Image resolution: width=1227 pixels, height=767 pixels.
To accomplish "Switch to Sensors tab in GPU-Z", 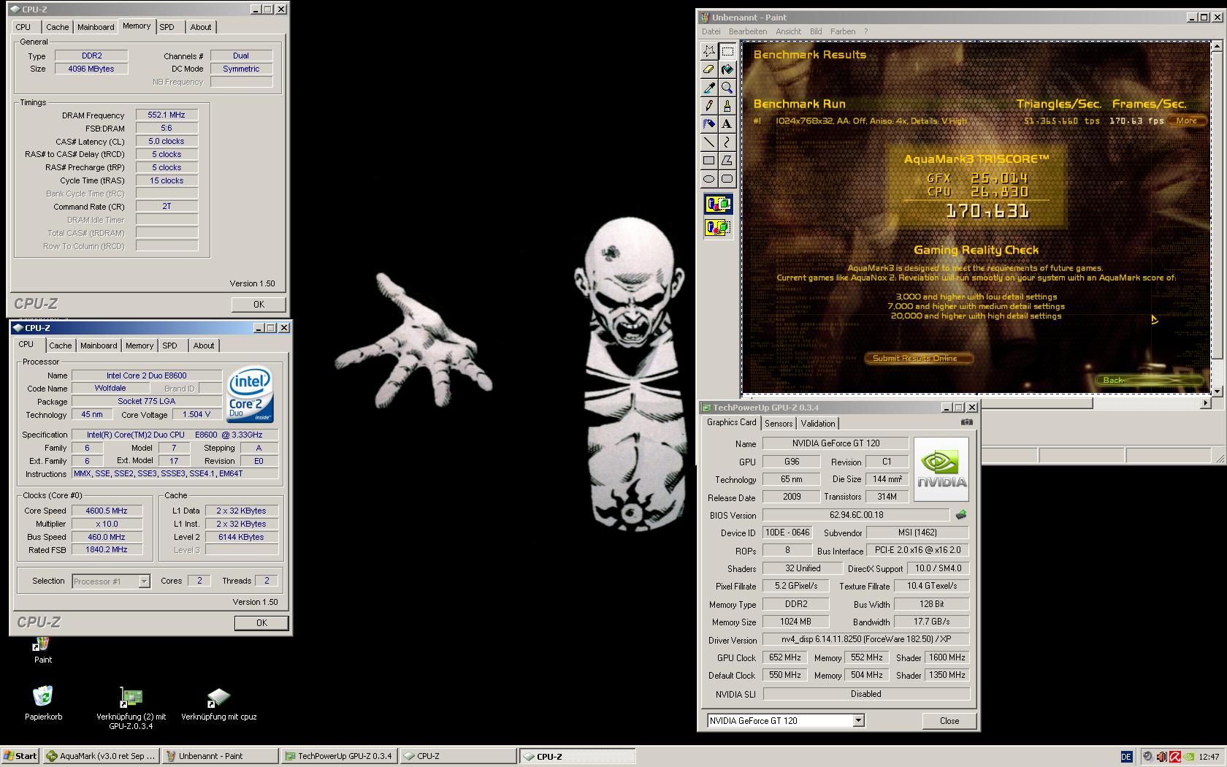I will (779, 424).
